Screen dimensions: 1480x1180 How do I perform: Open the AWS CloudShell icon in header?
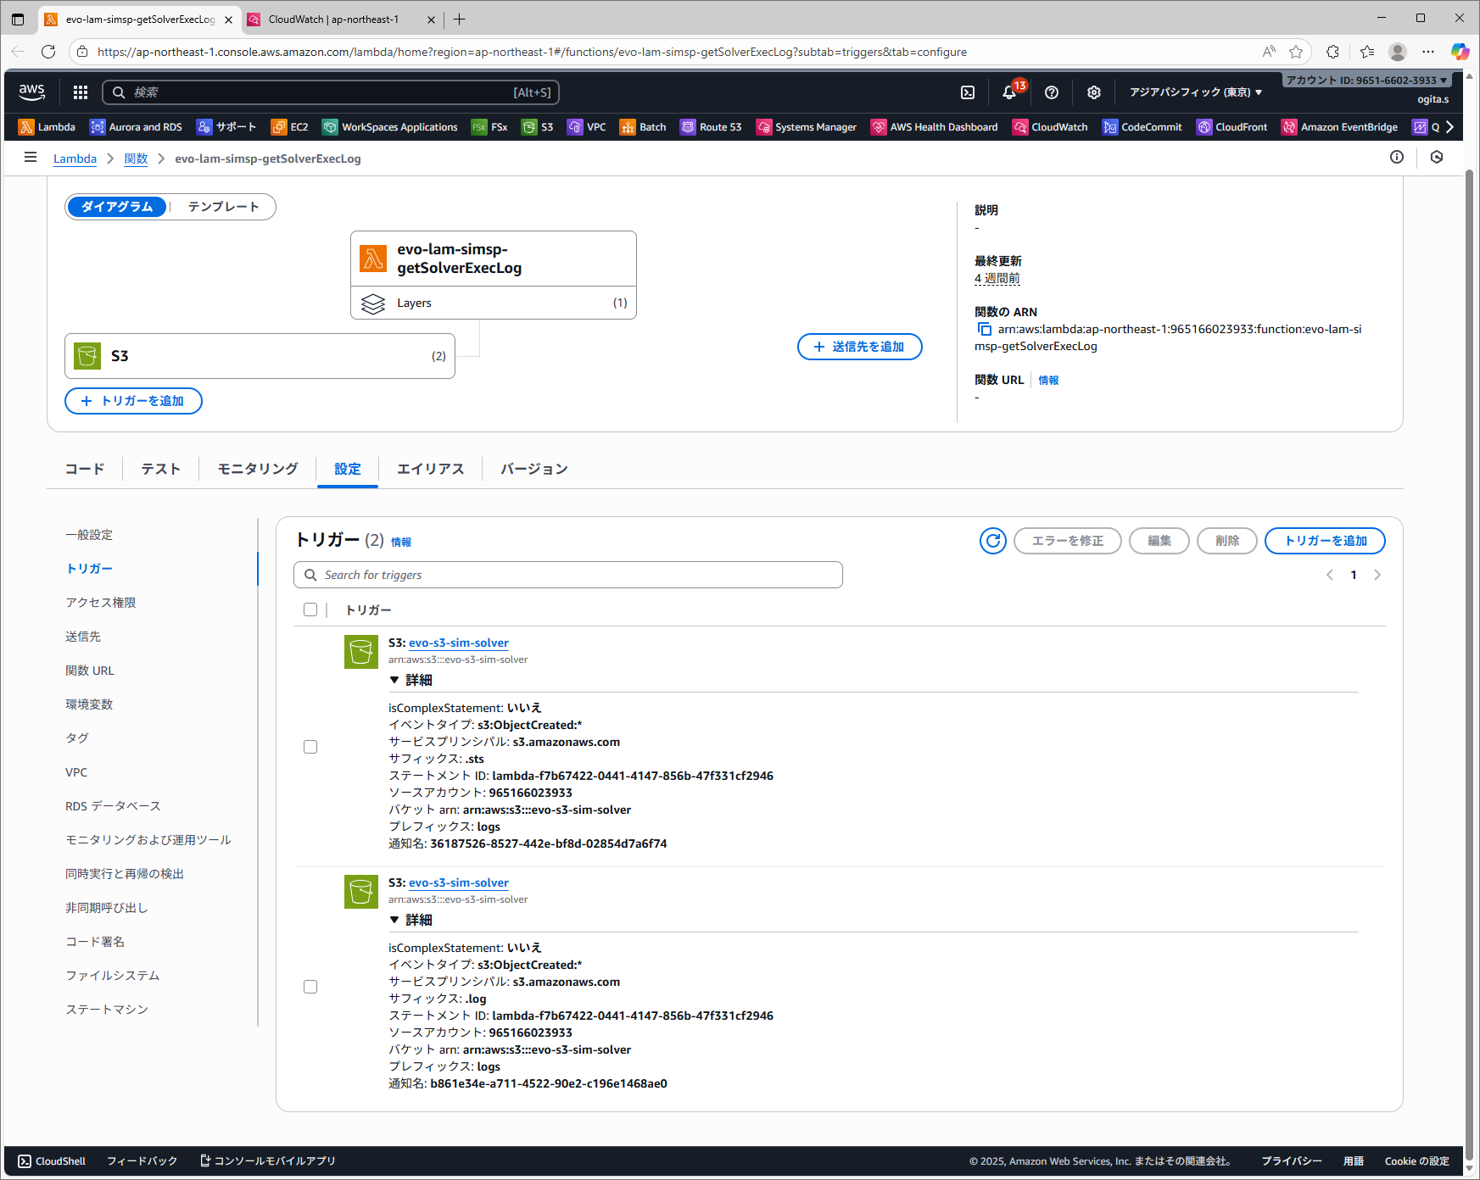[968, 92]
